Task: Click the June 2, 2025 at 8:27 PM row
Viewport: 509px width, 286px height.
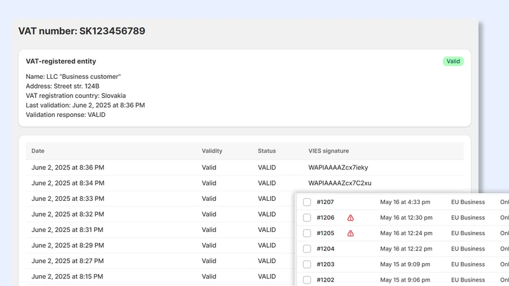Action: click(161, 261)
